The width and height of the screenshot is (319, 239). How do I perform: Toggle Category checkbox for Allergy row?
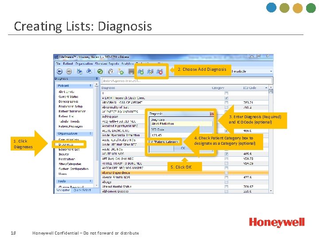click(226, 182)
